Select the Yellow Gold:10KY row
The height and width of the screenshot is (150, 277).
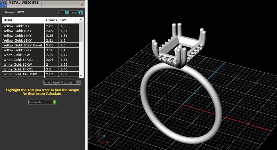click(x=40, y=31)
